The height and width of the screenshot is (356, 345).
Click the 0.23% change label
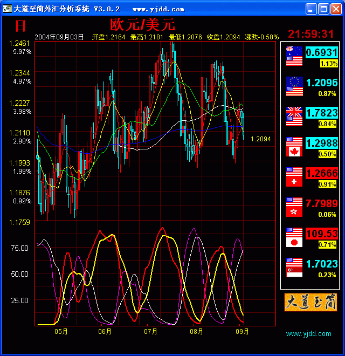327,275
